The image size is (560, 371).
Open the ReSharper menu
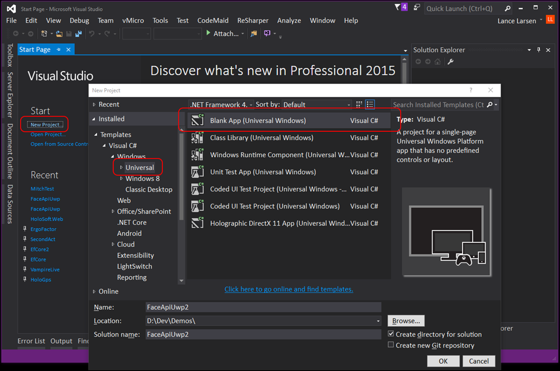click(x=253, y=20)
